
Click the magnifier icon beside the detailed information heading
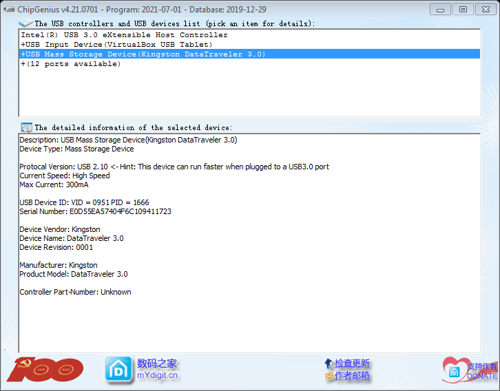[26, 127]
